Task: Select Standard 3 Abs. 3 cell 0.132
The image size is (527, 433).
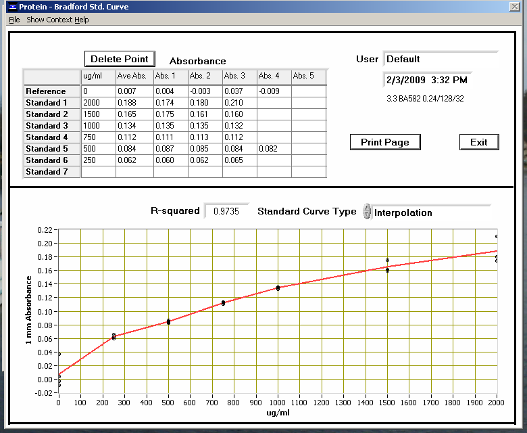Action: coord(240,125)
